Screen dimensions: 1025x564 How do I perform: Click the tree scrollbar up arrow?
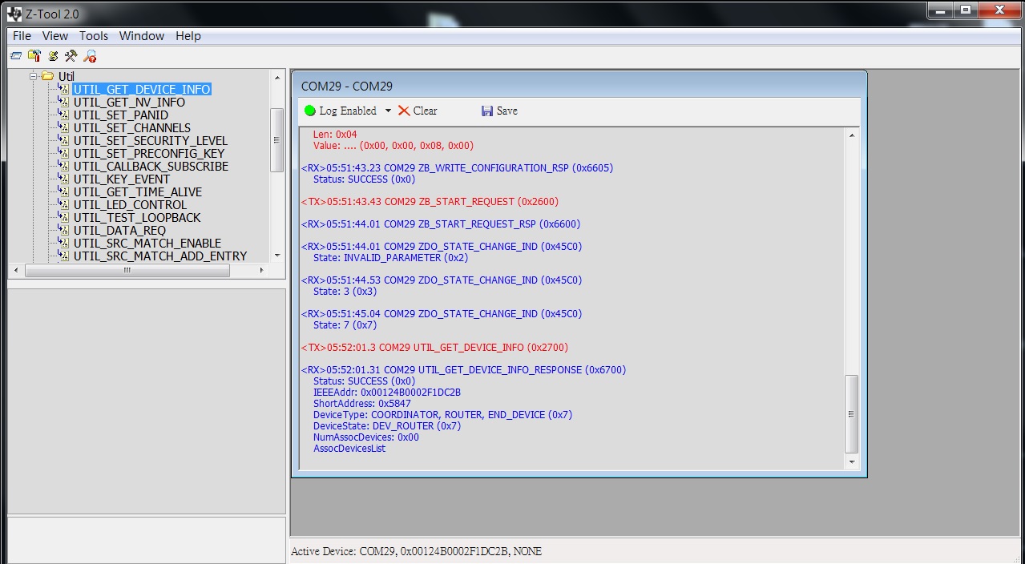(277, 78)
